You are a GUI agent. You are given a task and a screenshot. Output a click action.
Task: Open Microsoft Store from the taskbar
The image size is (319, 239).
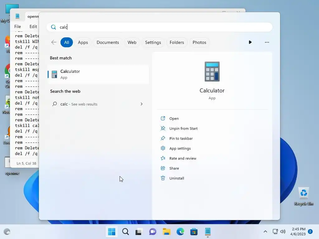(194, 232)
